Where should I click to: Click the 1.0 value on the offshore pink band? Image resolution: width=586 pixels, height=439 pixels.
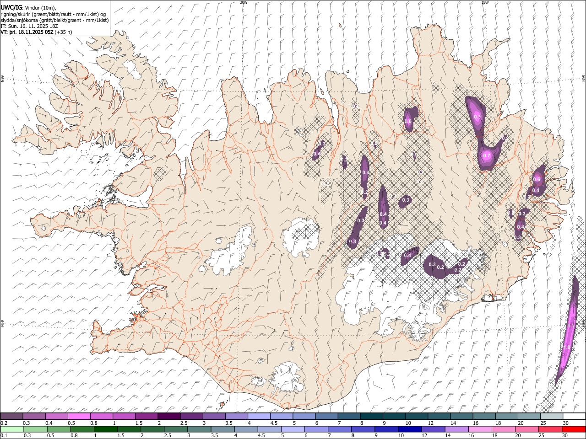[567, 348]
